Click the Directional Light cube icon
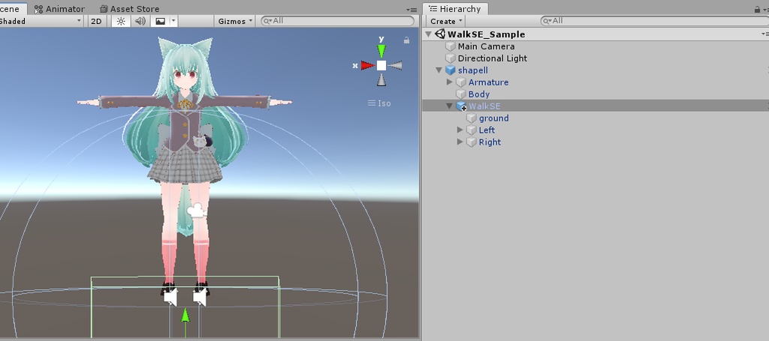The image size is (769, 341). point(450,58)
